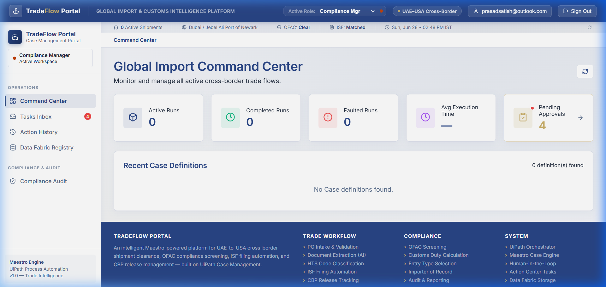Click the Tasks Inbox tray icon
606x287 pixels.
(x=13, y=116)
